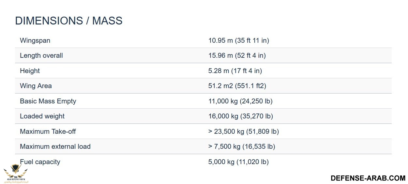Select the Height row label
The image size is (408, 184).
[x=30, y=71]
